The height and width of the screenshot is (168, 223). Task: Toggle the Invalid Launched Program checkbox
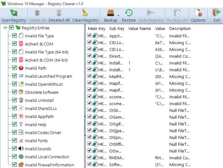pos(14,76)
